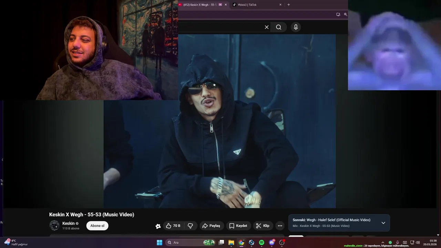Open more actions three-dot menu
Screen dimensions: 441x248
(x=280, y=226)
